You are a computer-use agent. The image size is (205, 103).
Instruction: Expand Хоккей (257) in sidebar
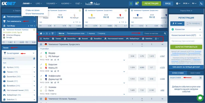point(34,81)
